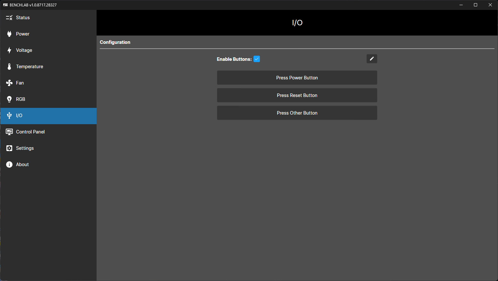Click the pencil edit icon button

click(372, 59)
